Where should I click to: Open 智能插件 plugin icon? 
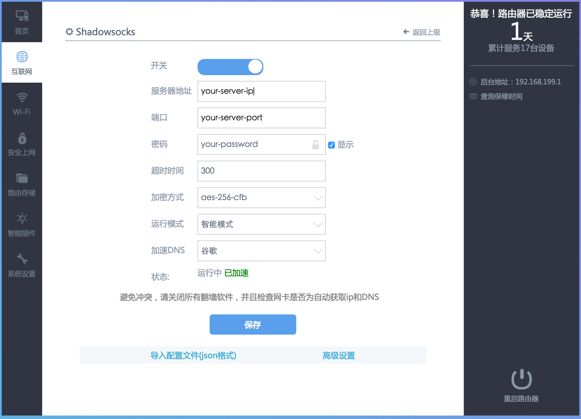(22, 218)
